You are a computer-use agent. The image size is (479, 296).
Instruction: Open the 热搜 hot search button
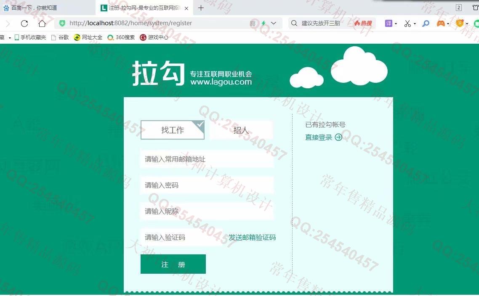coord(363,23)
